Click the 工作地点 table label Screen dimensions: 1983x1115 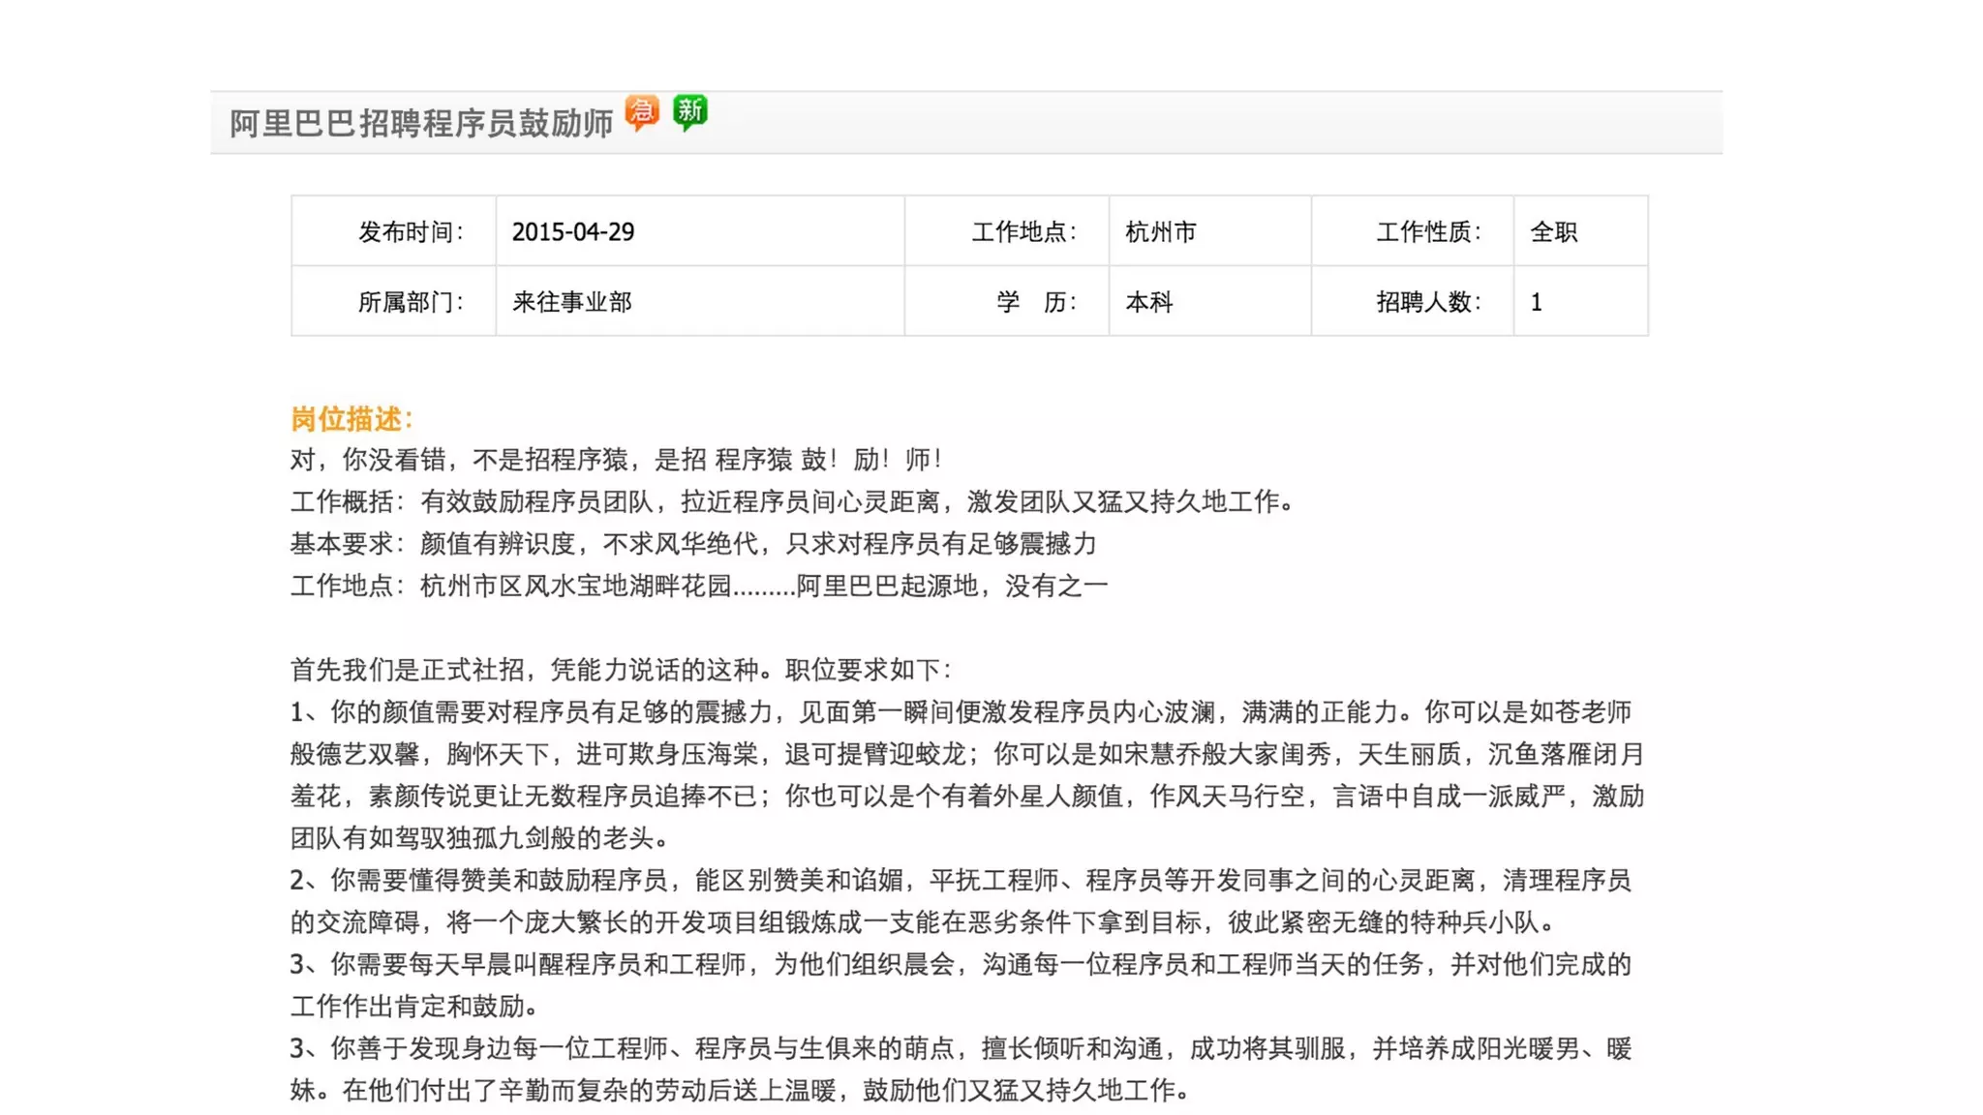click(1023, 232)
